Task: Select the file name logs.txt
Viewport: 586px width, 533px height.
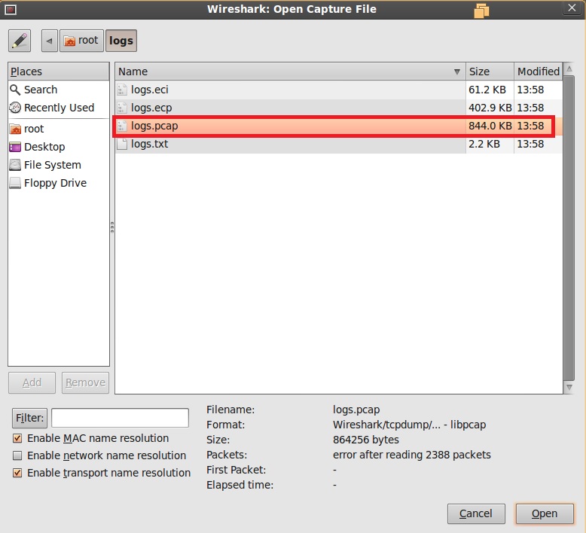Action: click(x=149, y=144)
